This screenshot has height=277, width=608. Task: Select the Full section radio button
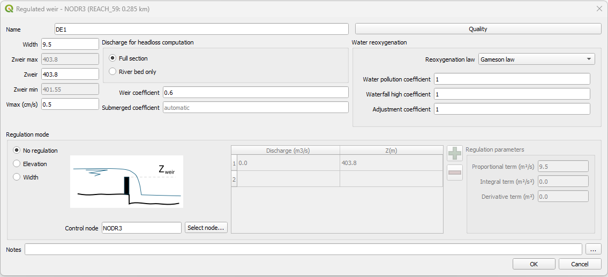click(x=112, y=58)
